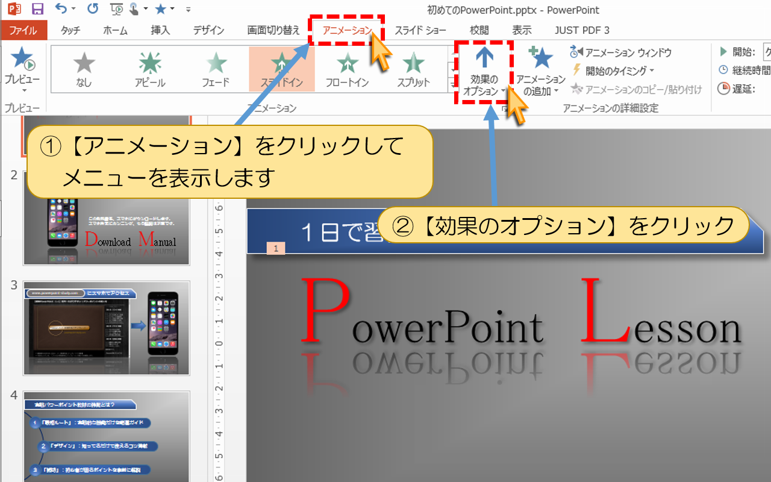The image size is (771, 482).
Task: Click the 開始 green play icon
Action: 723,52
